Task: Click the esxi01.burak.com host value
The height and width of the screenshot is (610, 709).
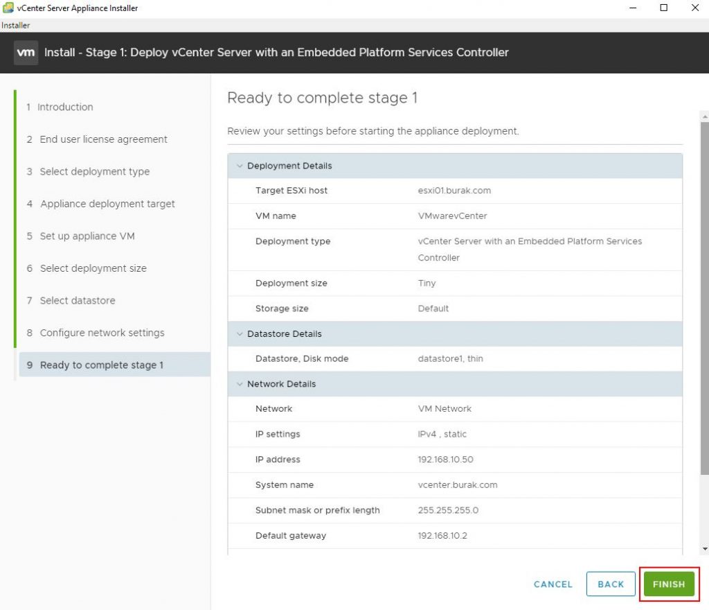Action: pyautogui.click(x=454, y=191)
